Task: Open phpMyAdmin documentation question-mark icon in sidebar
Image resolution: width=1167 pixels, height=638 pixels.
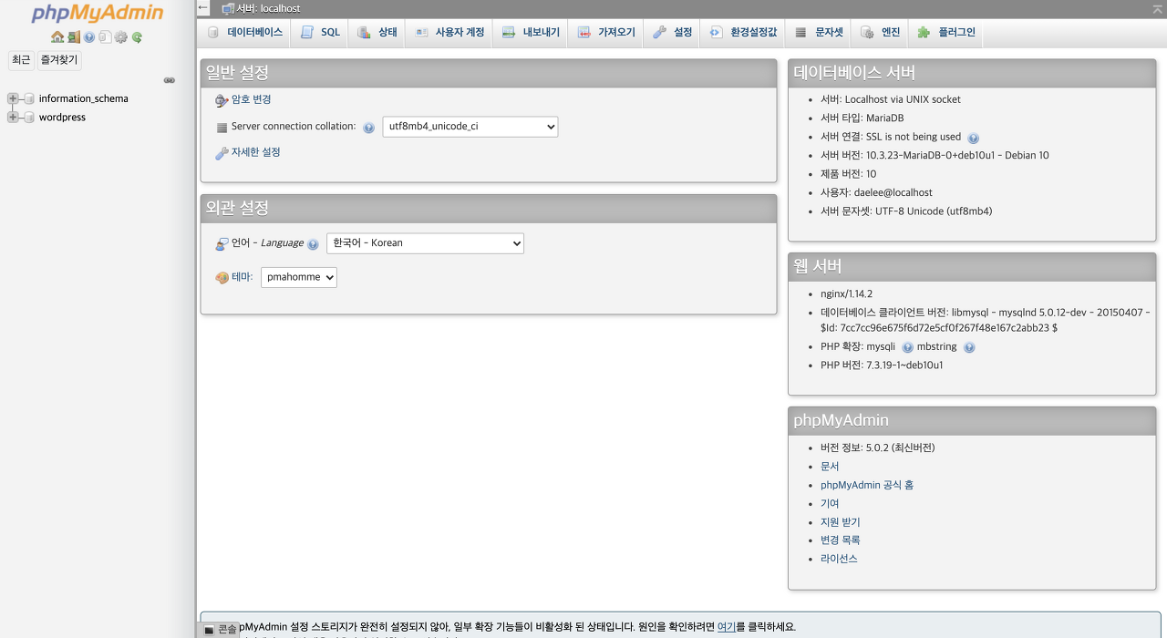Action: [89, 37]
